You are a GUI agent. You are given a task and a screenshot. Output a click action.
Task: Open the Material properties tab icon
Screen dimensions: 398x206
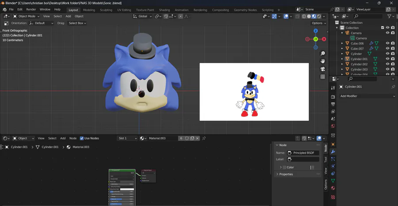(x=333, y=188)
